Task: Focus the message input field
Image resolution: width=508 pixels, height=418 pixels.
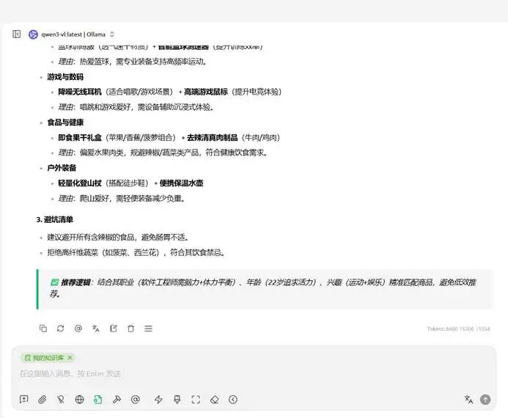Action: 254,373
